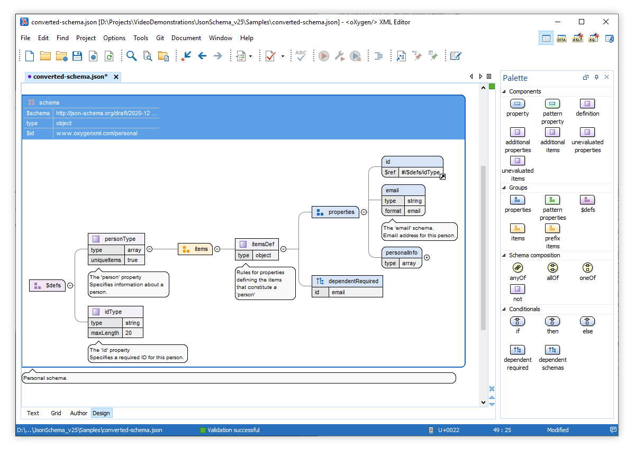Open the Project menu

tap(86, 38)
